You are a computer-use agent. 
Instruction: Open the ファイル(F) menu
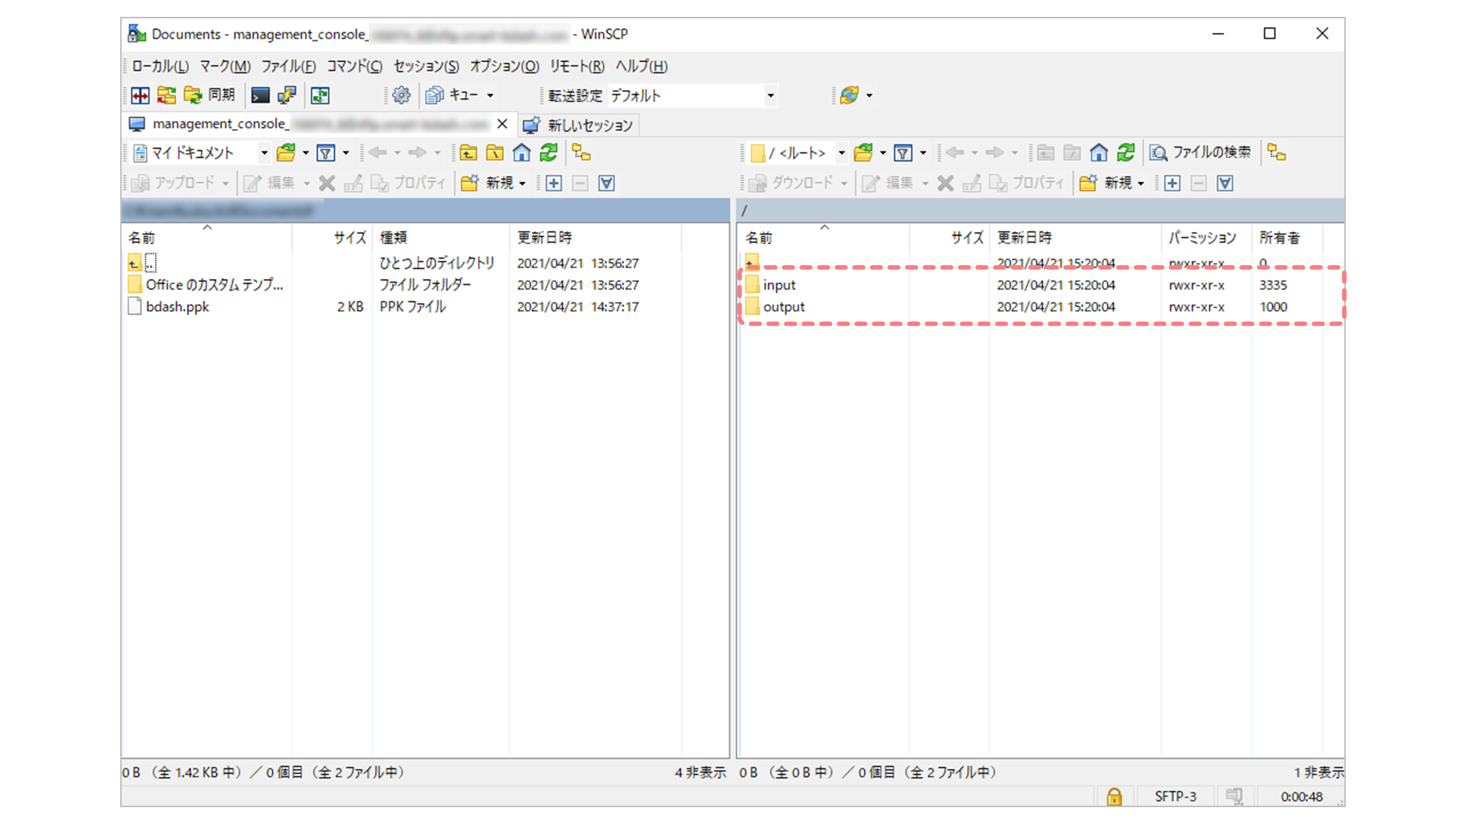point(289,67)
